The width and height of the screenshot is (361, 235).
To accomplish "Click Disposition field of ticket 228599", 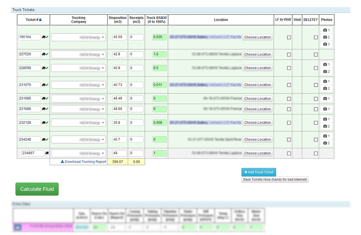I will coord(119,68).
